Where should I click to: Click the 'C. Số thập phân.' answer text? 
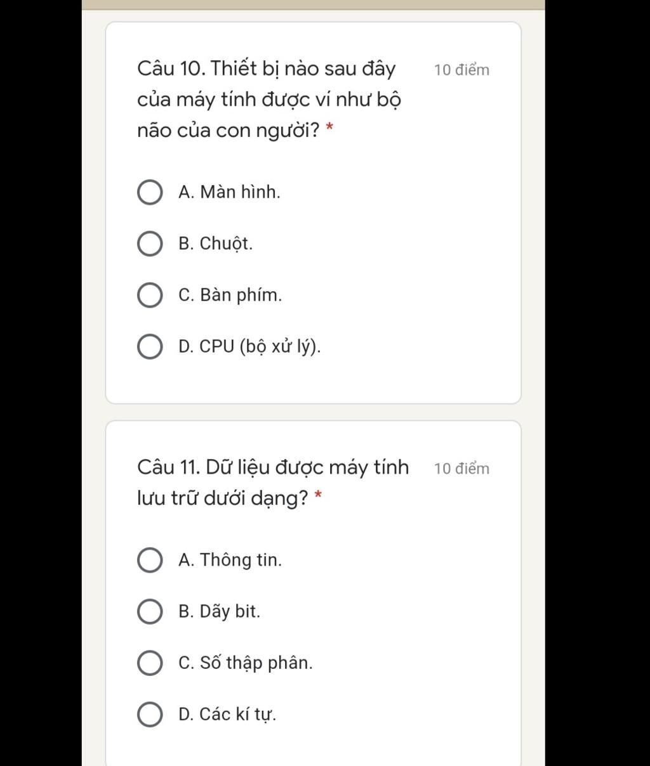246,663
